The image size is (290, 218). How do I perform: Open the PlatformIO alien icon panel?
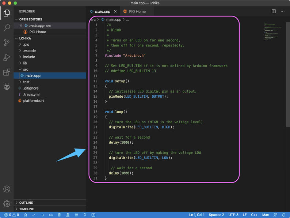(x=7, y=87)
